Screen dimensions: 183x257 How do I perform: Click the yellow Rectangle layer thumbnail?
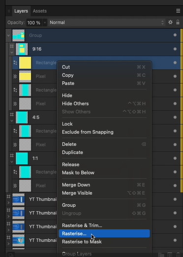tap(25, 63)
